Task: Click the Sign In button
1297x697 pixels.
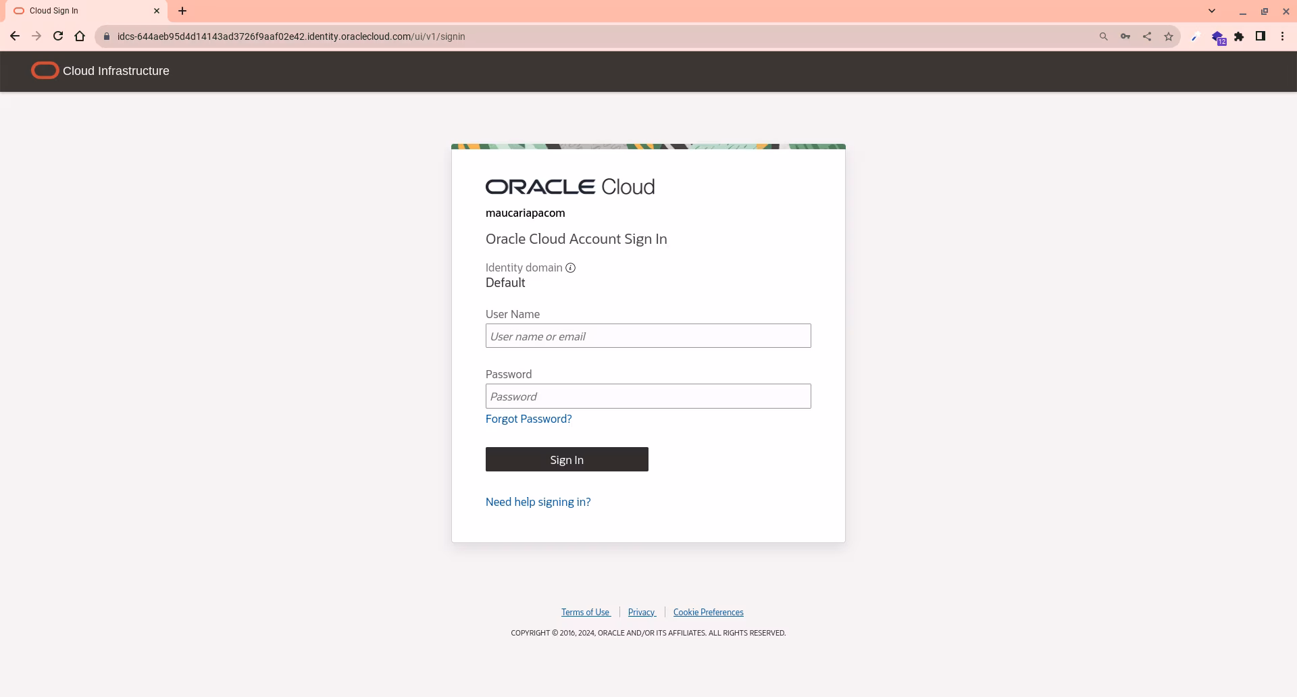Action: coord(567,459)
